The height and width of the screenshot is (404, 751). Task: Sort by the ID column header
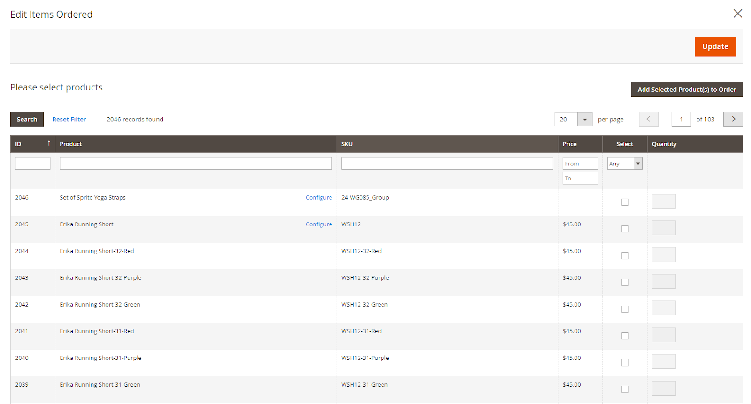coord(32,144)
